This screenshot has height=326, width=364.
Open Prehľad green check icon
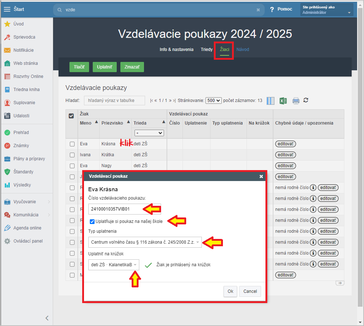7,133
